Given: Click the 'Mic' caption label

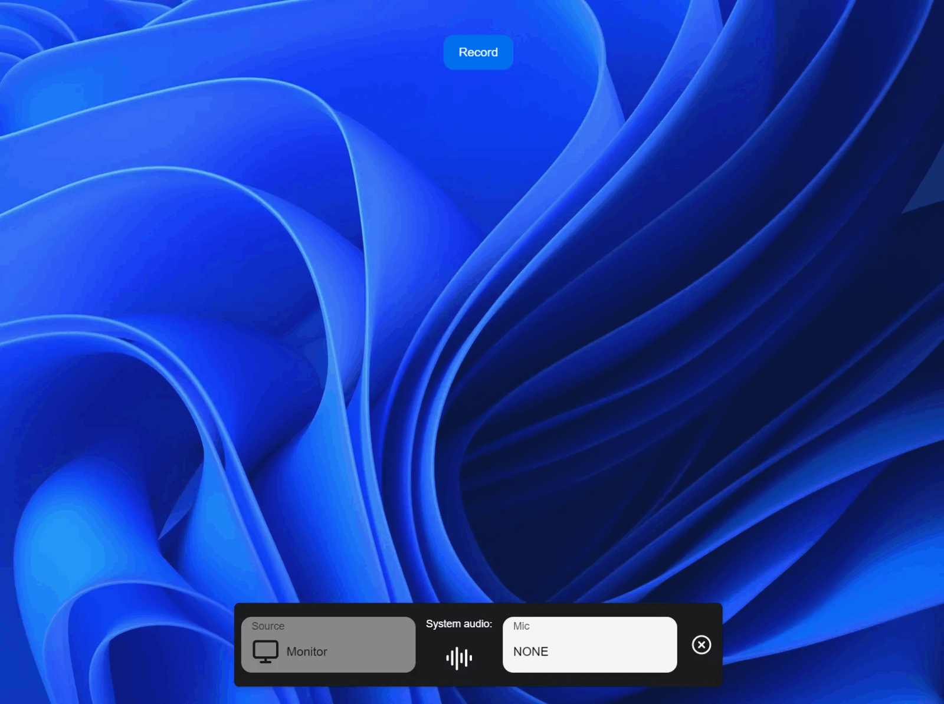Looking at the screenshot, I should [x=521, y=626].
